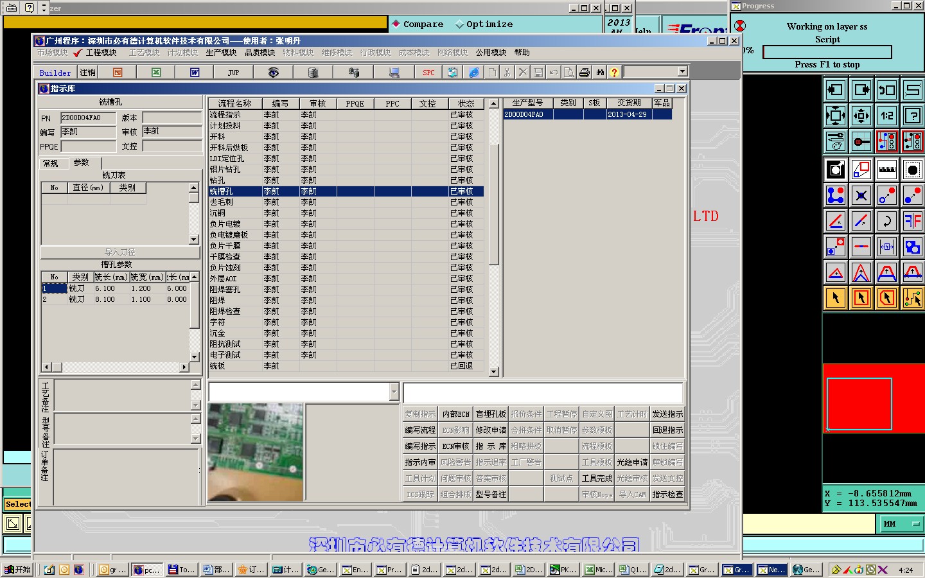Click the net selection arrow icon with green dots

coord(913,298)
